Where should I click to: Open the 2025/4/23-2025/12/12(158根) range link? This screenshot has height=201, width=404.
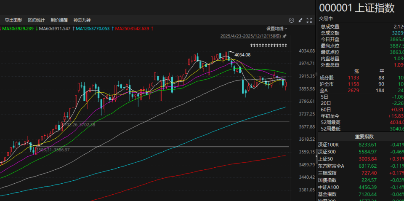pyautogui.click(x=251, y=36)
